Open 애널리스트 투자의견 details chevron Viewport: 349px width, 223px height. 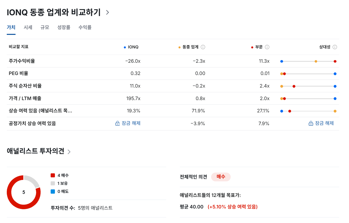[69, 152]
